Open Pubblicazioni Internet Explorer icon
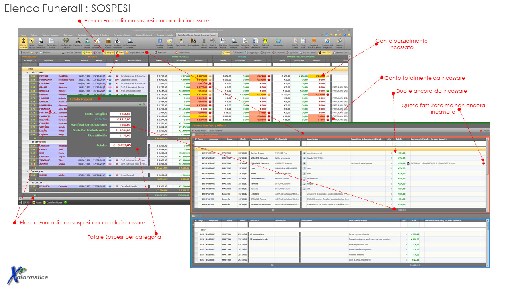The image size is (514, 289). tap(278, 43)
